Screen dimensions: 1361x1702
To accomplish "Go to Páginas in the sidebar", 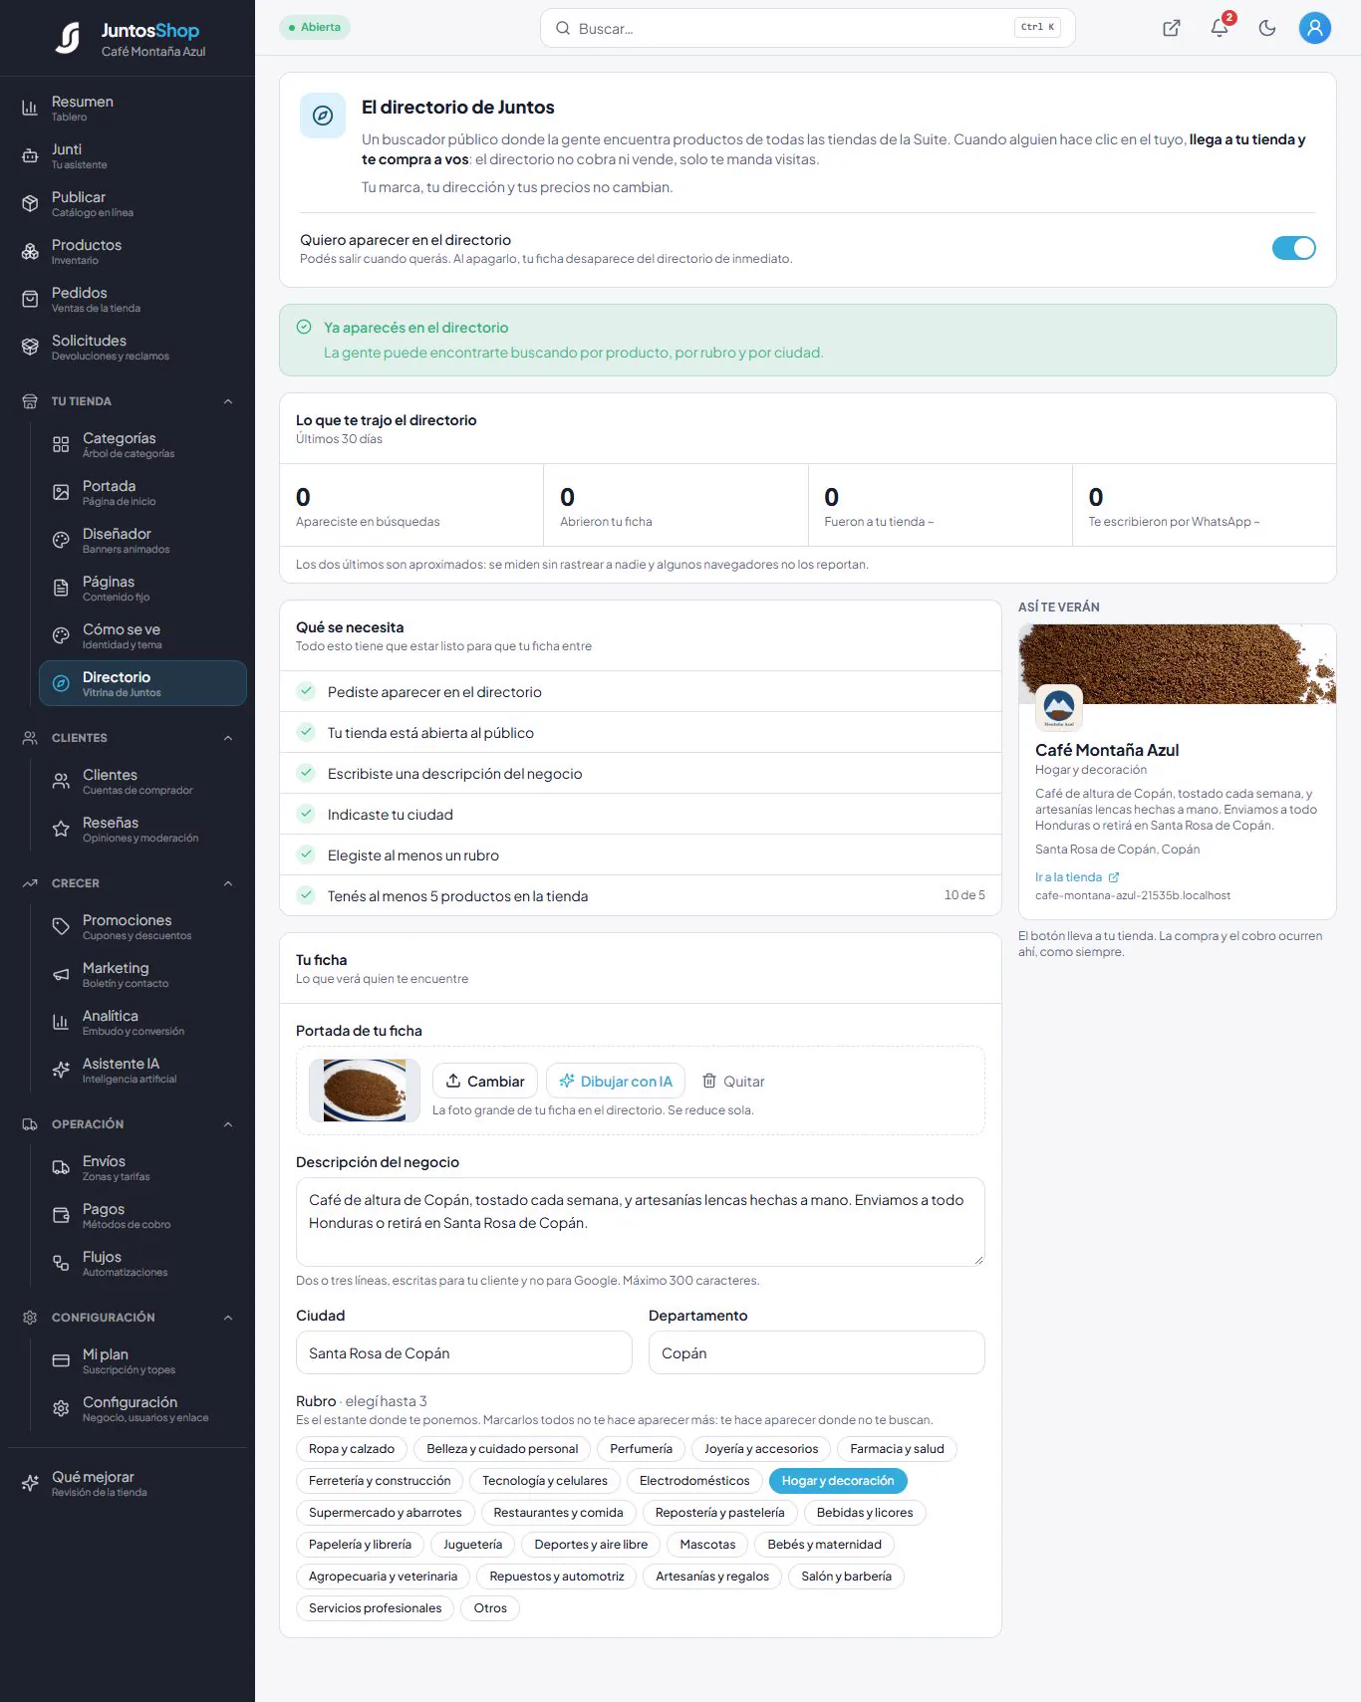I will tap(142, 588).
